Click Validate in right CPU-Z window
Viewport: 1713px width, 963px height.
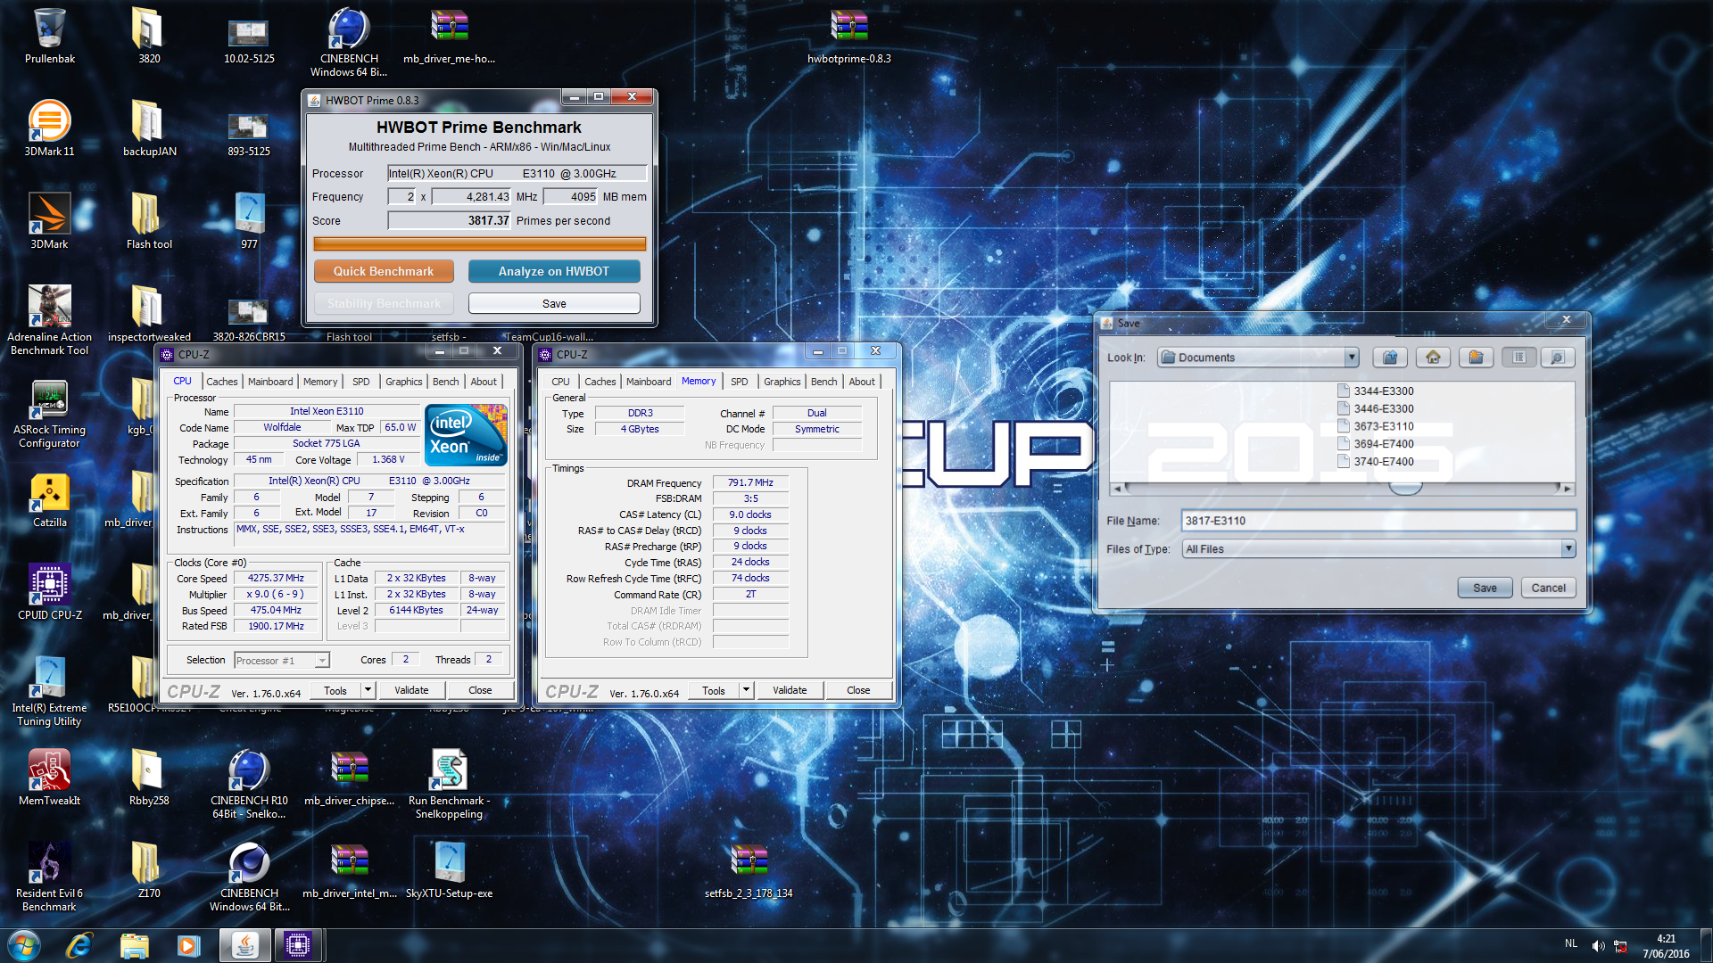click(790, 690)
